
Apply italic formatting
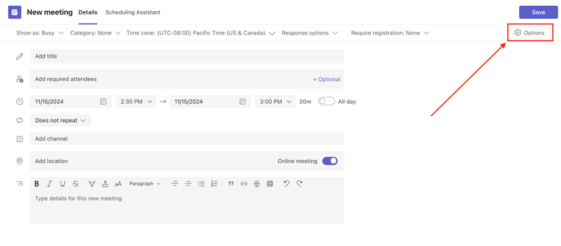(49, 184)
